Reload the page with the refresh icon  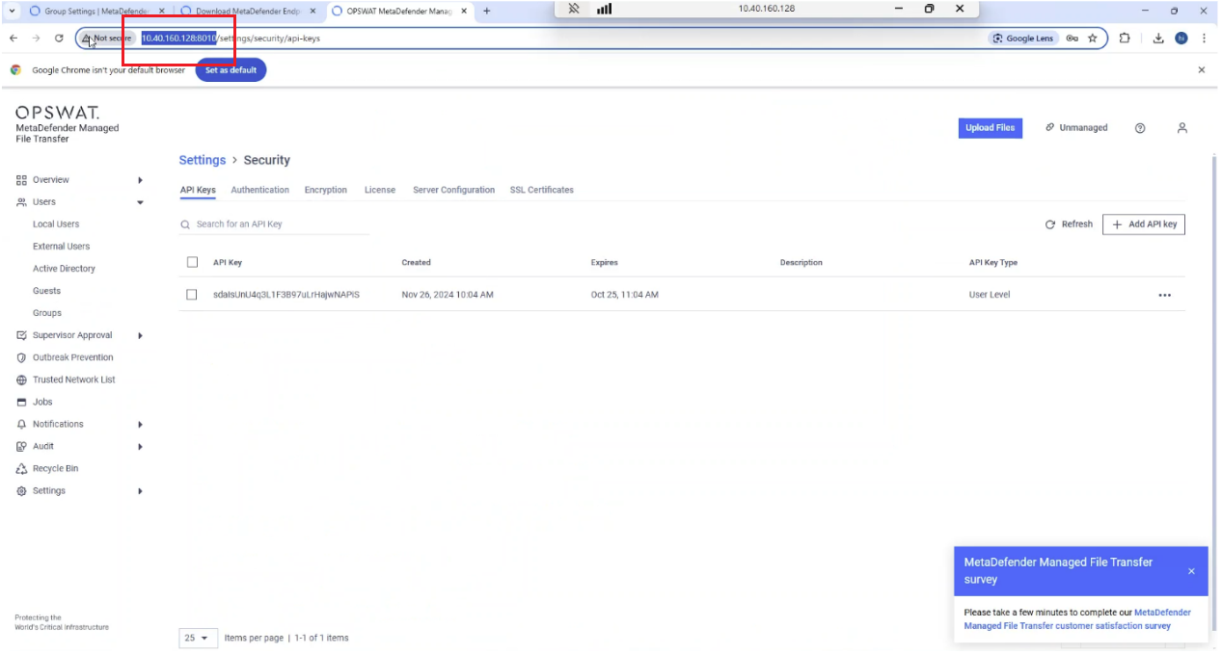click(x=59, y=39)
